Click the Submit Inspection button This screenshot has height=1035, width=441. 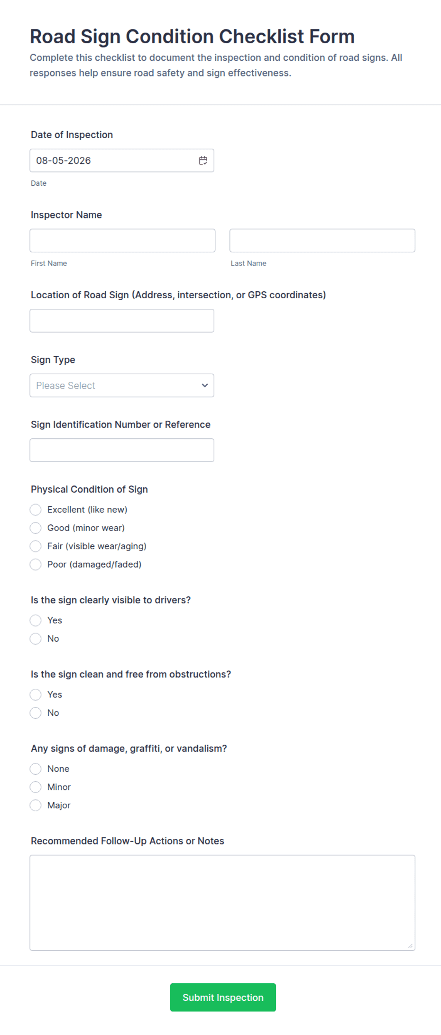(x=223, y=997)
